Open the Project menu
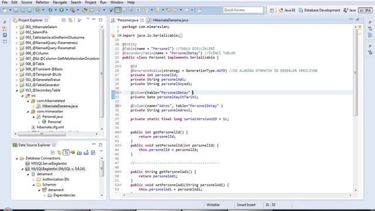The image size is (375, 211). (91, 2)
